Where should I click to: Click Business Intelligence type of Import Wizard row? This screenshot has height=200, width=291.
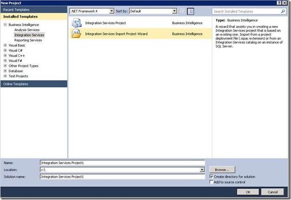point(187,34)
